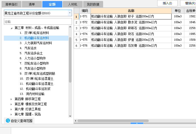The image size is (196, 134).
Task: Click tree scrollbar up arrow
Action: coord(70,27)
